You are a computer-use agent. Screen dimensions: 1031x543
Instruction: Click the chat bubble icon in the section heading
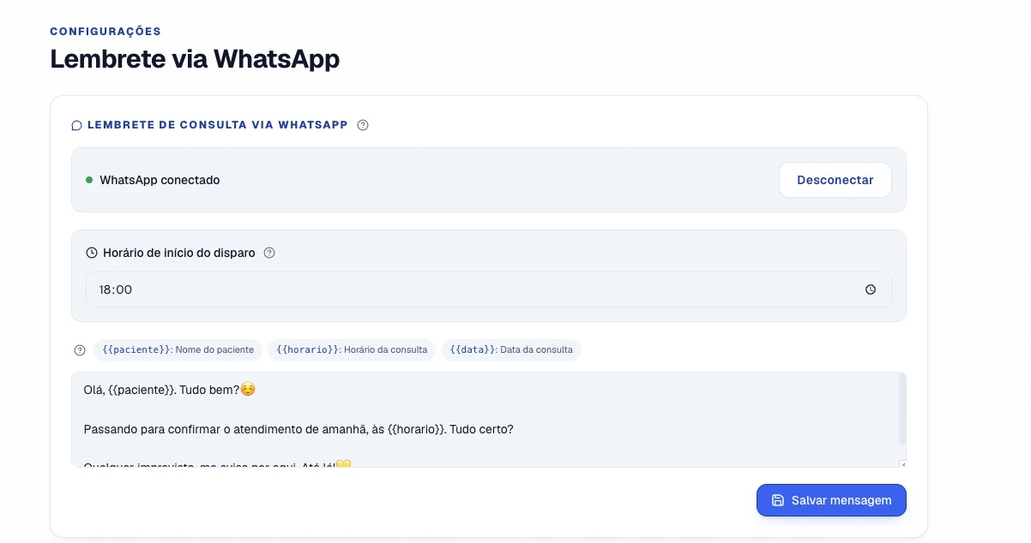pyautogui.click(x=76, y=125)
